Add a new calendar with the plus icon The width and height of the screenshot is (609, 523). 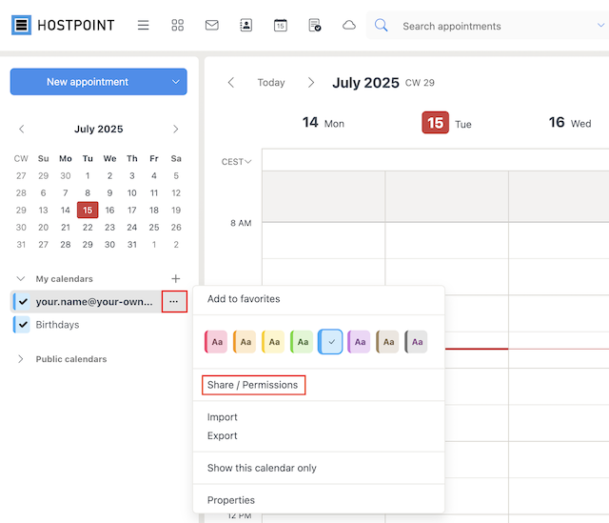pos(175,278)
